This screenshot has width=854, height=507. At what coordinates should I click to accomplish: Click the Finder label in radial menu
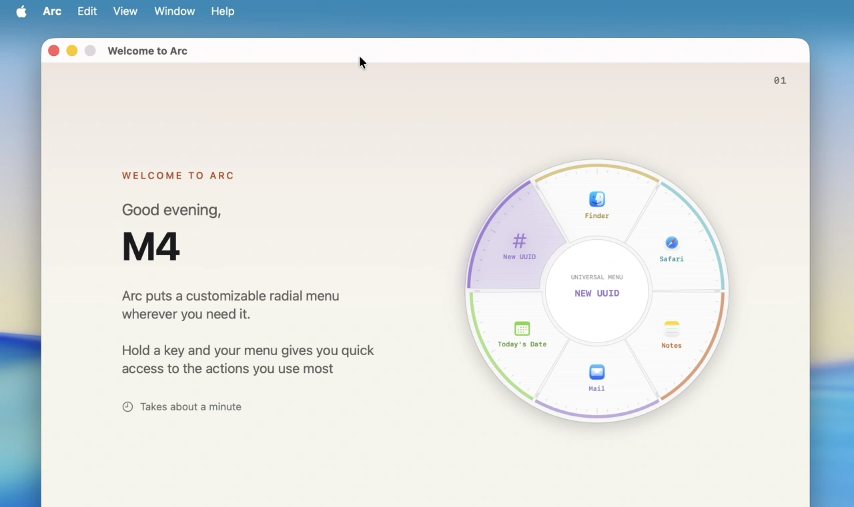point(596,216)
